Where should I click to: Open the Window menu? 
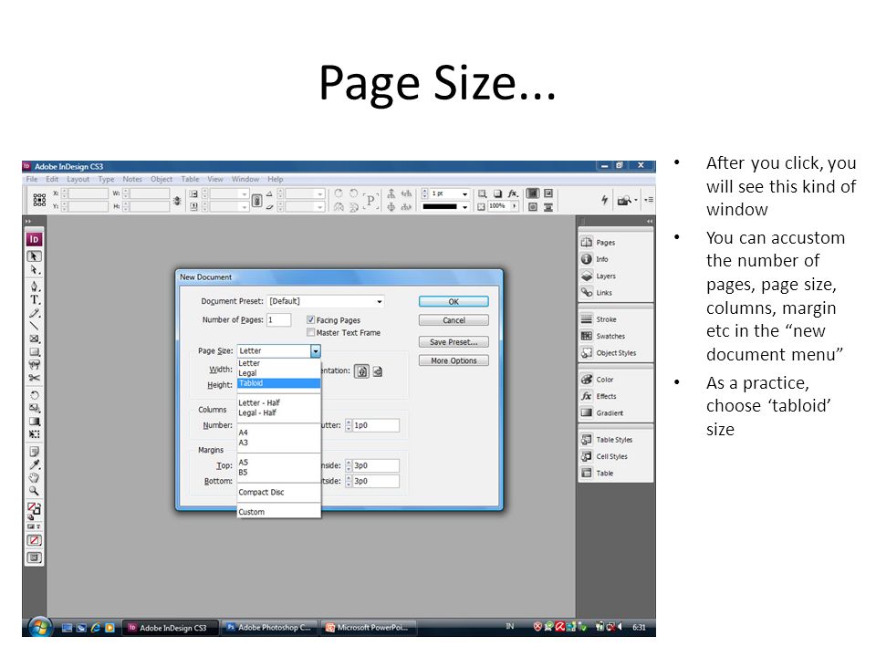click(x=245, y=180)
